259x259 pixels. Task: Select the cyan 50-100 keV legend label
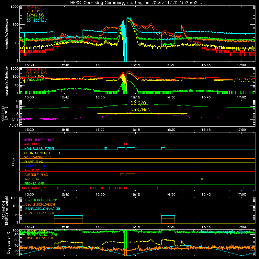pos(37,21)
